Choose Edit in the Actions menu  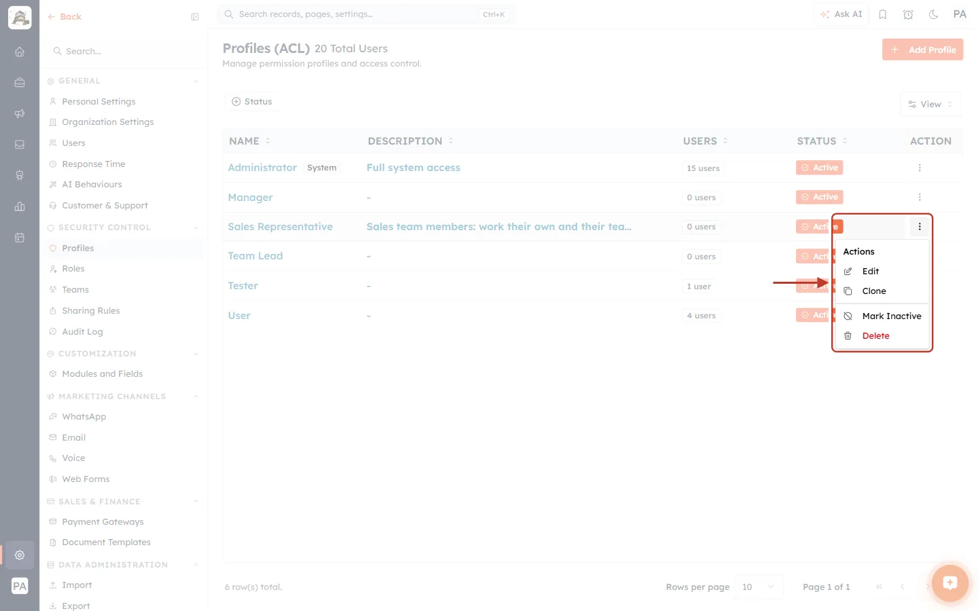click(882, 272)
